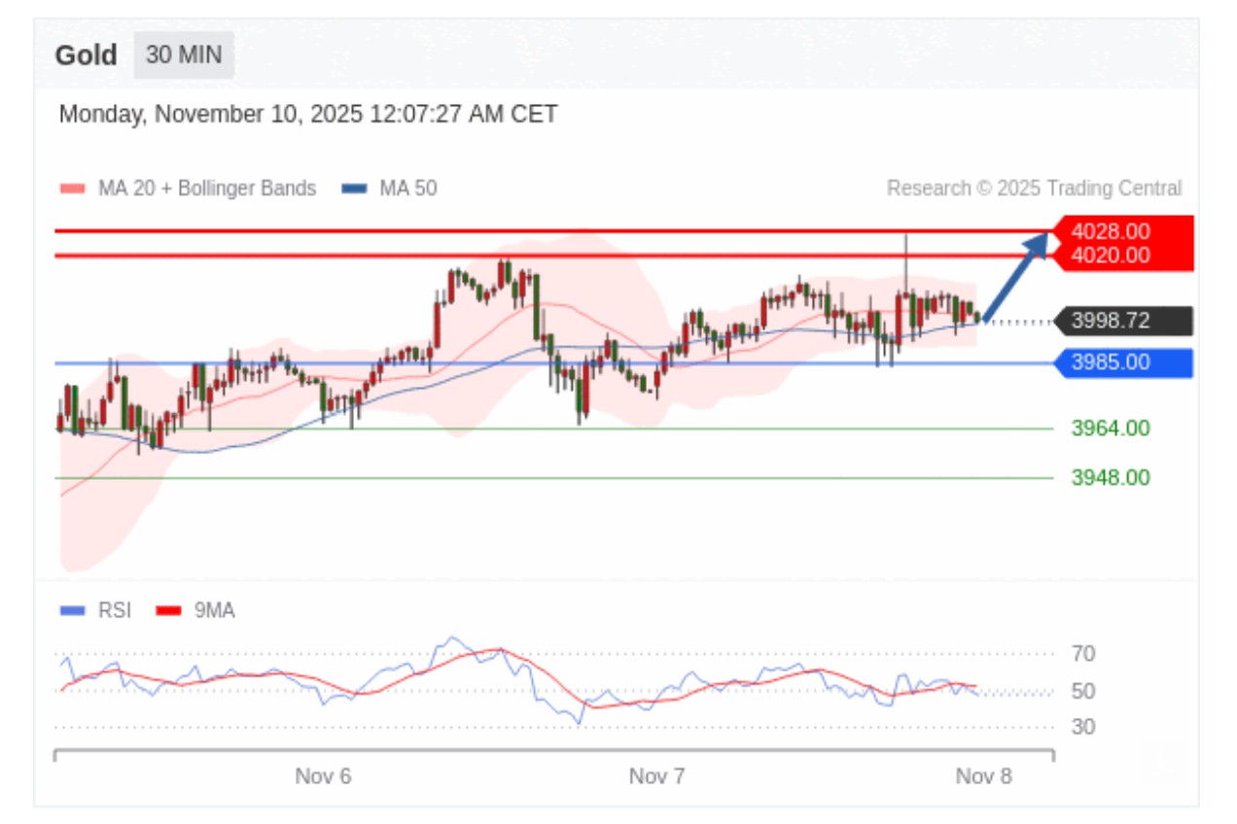Toggle the MA 50 legend label
Image resolution: width=1237 pixels, height=824 pixels.
point(407,189)
